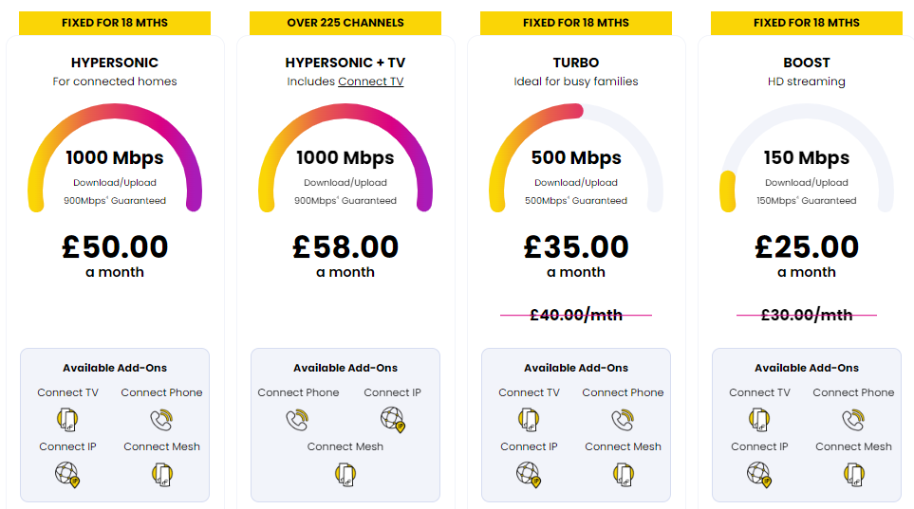Click Connect IP globe icon under Hypersonic + TV
The width and height of the screenshot is (914, 509).
(x=392, y=419)
